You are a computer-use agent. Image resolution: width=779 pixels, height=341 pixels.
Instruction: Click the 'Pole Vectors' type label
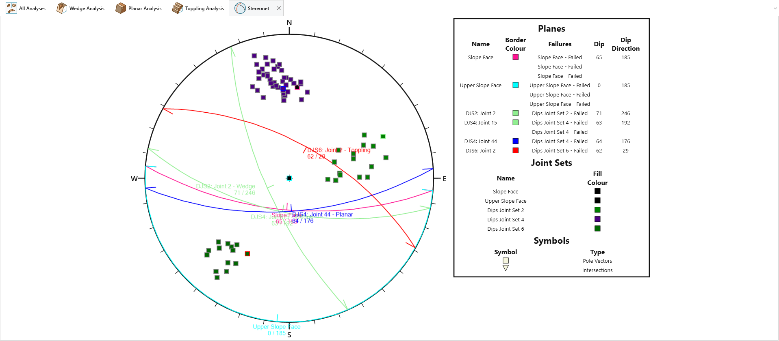pos(597,261)
